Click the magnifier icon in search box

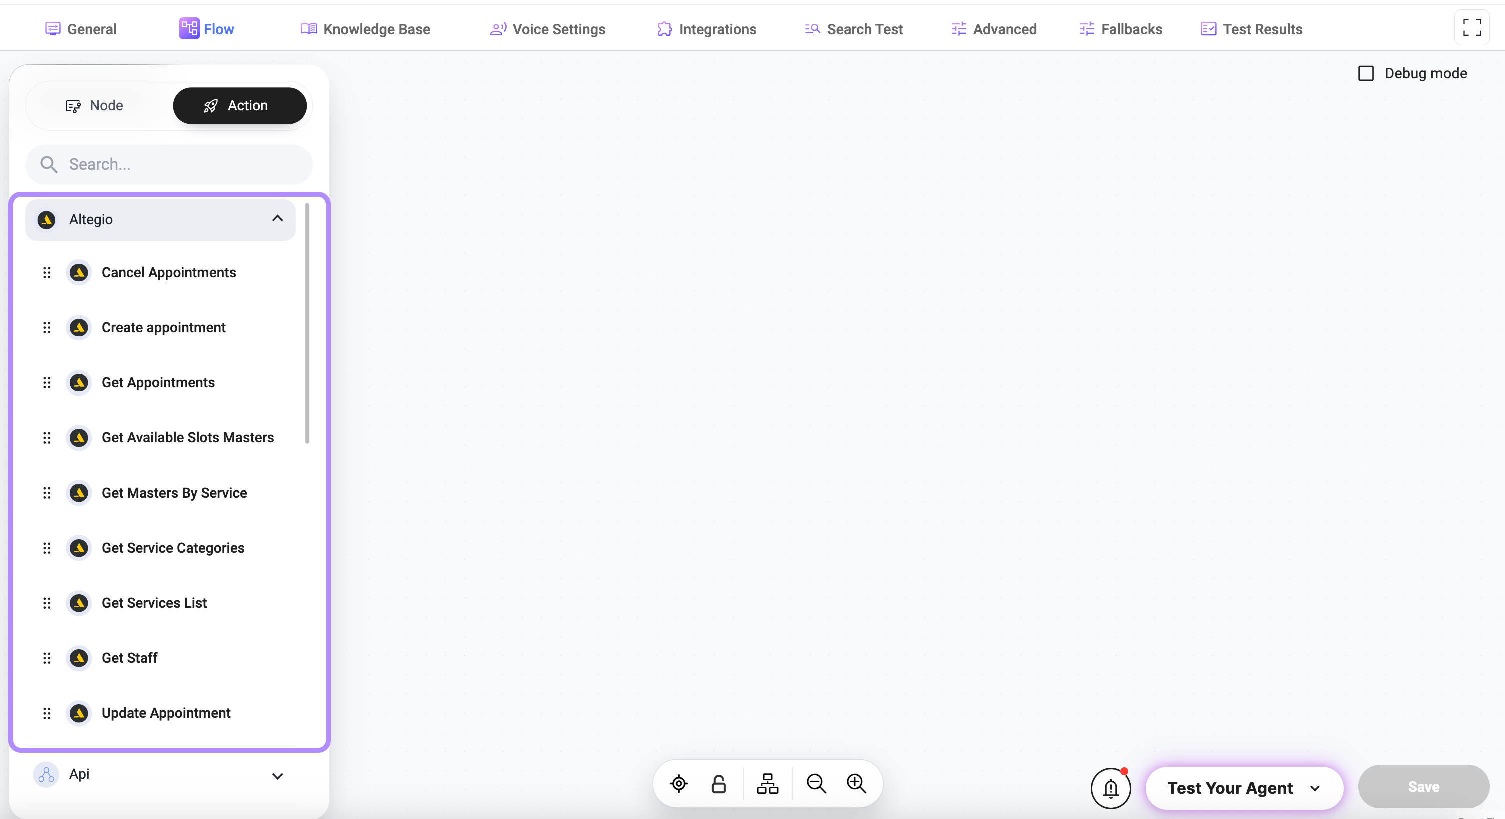click(x=49, y=164)
